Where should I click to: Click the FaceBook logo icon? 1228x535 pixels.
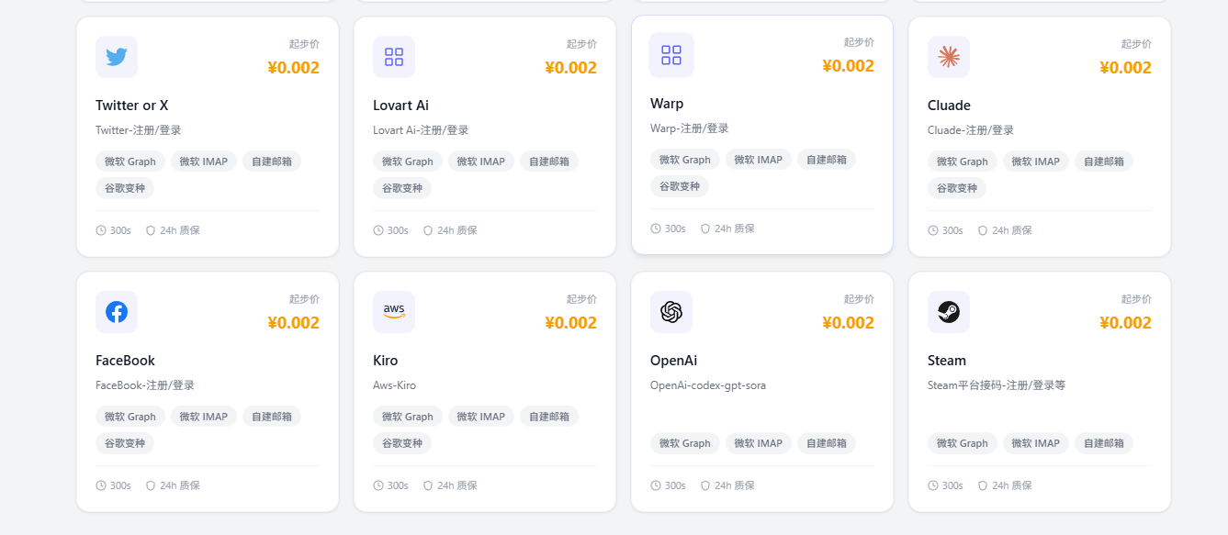tap(117, 312)
